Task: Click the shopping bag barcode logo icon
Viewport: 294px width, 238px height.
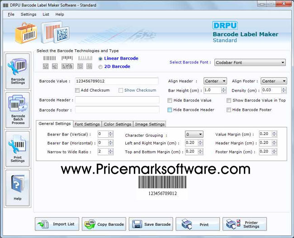Action: click(26, 33)
